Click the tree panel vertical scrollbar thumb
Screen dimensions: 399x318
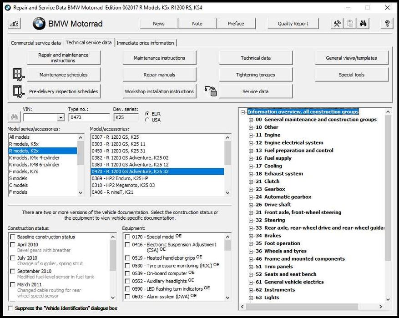coord(388,188)
